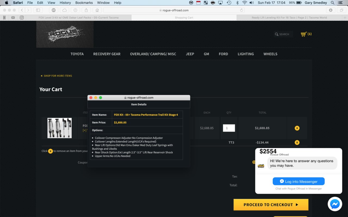
Task: Switch to FOX Level 3 Kit tab
Action: click(x=79, y=18)
